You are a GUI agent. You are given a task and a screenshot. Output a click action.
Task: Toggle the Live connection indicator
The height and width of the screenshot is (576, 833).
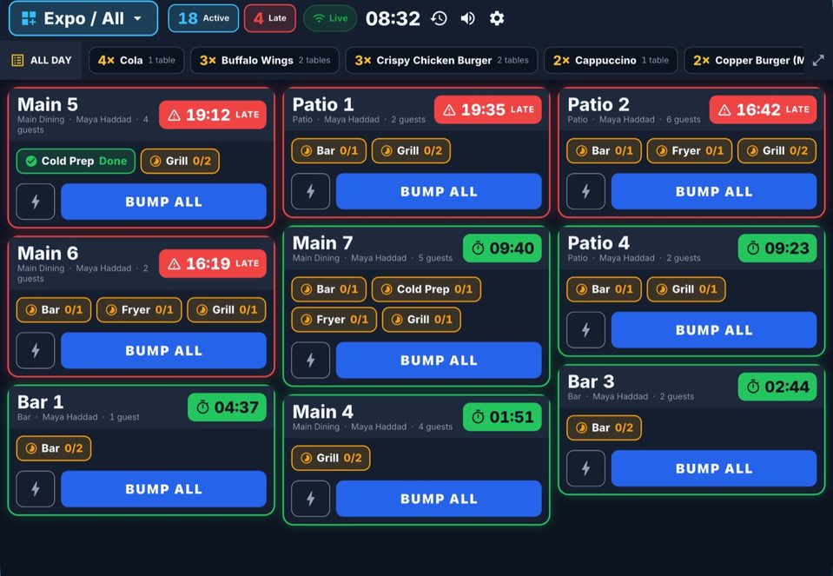(330, 18)
